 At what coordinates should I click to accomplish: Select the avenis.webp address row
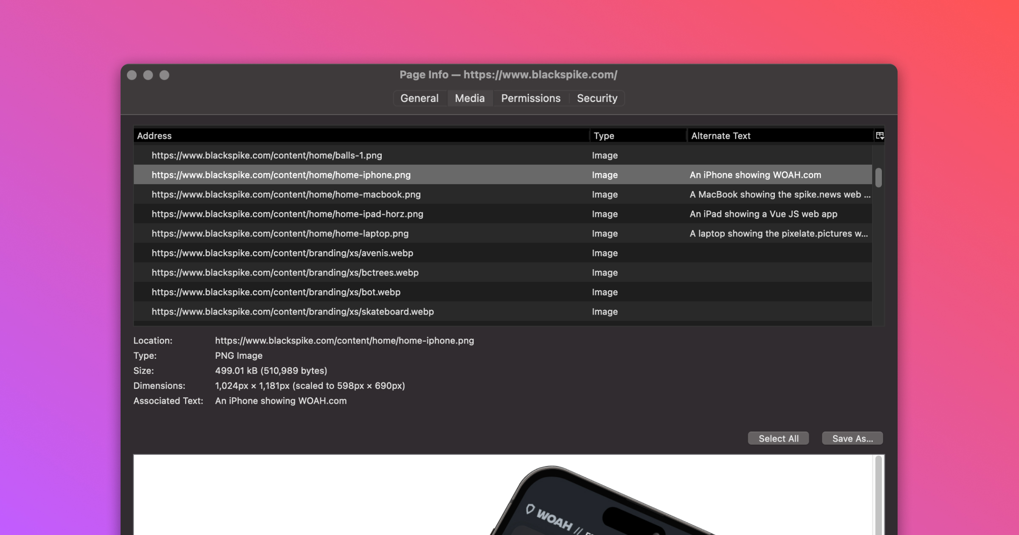click(x=503, y=253)
